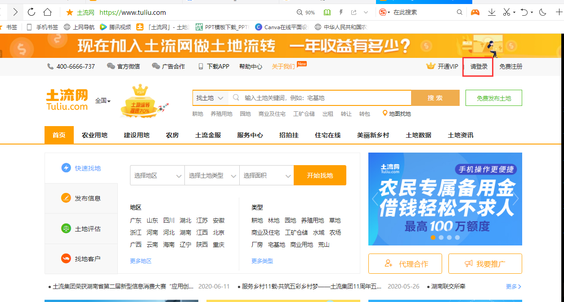Screen dimensions: 564x302
Task: Select the first carousel dot on banner
Action: click(433, 237)
